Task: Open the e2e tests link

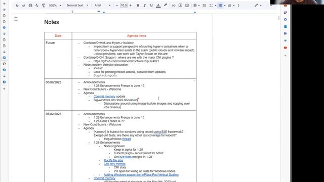Action: click(126, 157)
